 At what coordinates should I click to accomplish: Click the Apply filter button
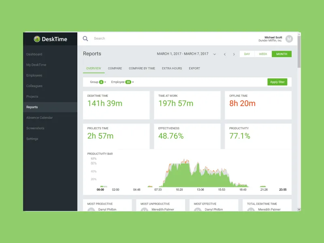pyautogui.click(x=277, y=82)
